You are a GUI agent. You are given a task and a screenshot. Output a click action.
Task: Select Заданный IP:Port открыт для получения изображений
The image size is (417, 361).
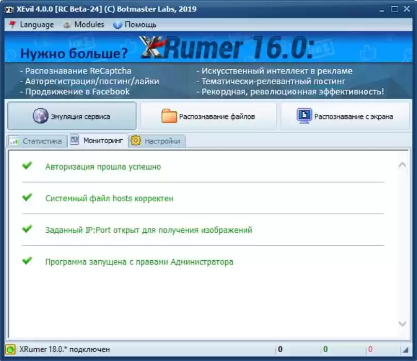[148, 230]
